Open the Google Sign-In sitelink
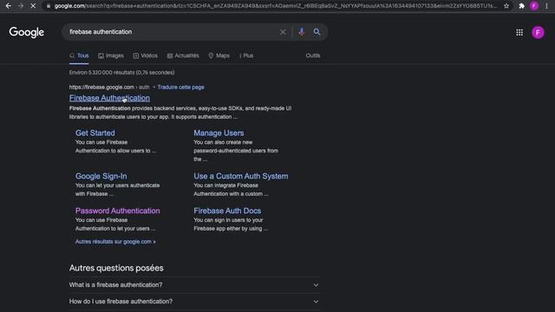 coord(101,176)
